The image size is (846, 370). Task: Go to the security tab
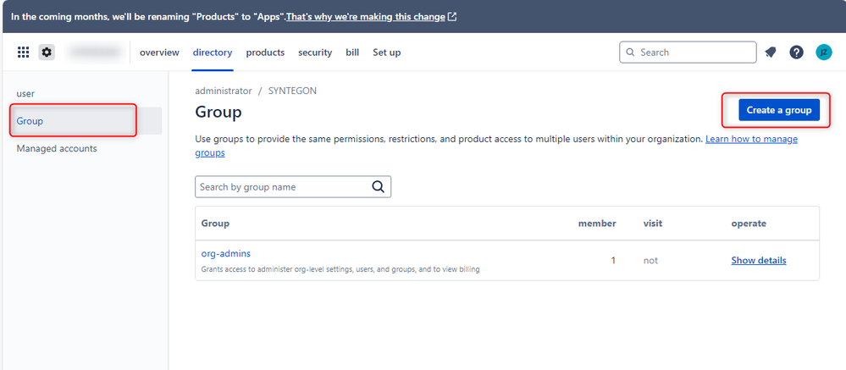click(x=315, y=52)
